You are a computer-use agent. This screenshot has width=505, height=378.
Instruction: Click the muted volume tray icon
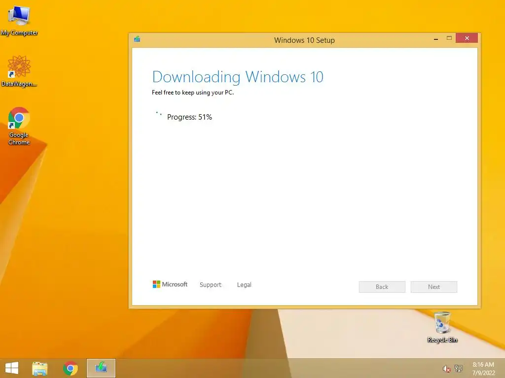(x=446, y=369)
